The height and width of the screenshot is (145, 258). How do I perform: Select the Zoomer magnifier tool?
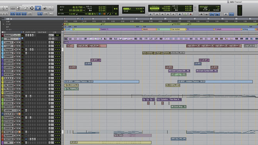18,8
